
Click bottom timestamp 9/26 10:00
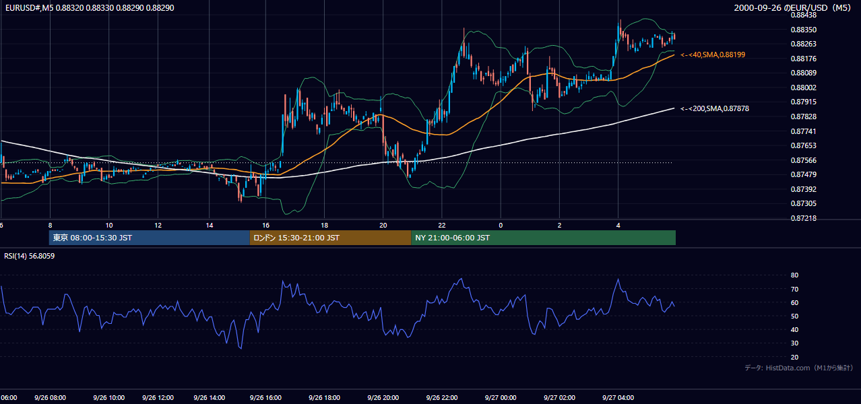tap(108, 398)
